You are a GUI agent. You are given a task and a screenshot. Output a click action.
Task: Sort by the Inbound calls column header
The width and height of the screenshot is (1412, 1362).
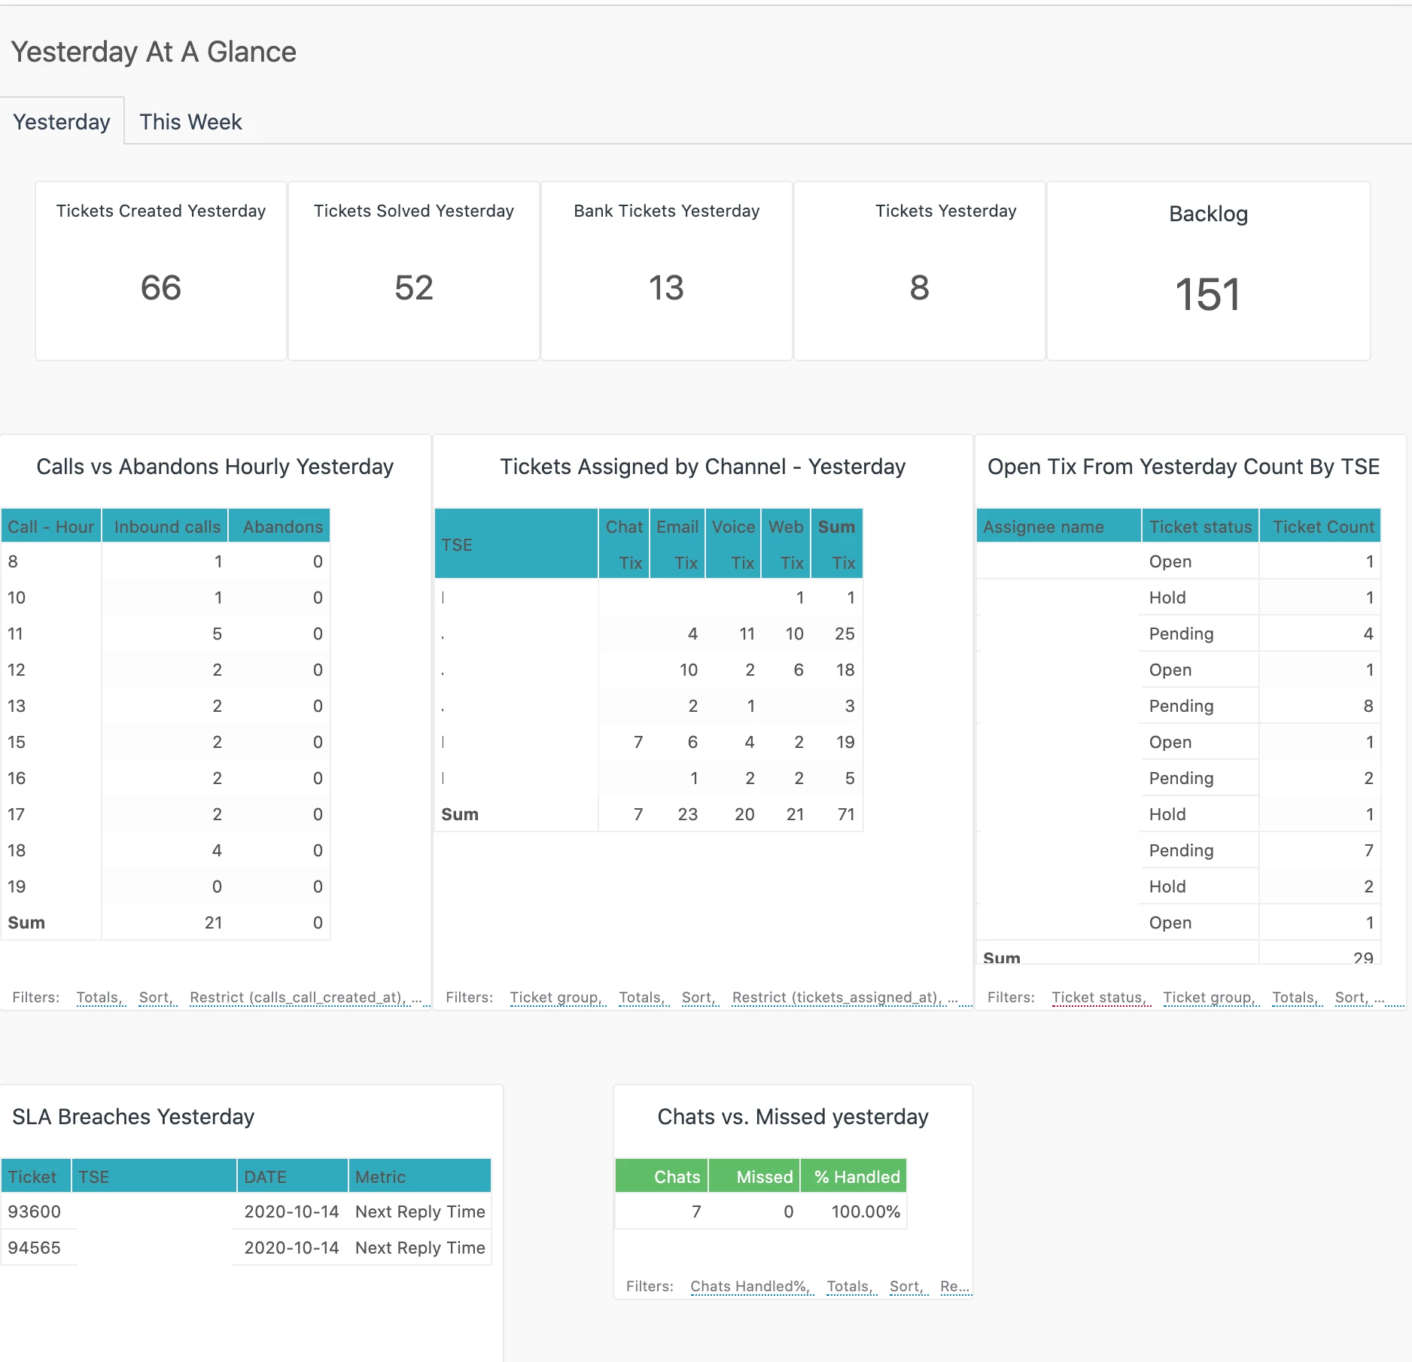click(166, 527)
